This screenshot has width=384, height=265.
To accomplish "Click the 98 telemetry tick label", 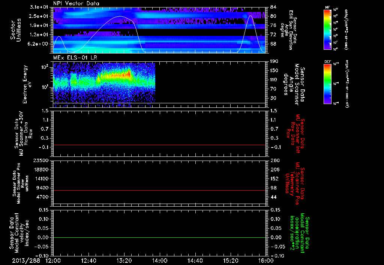I will pos(273,188).
